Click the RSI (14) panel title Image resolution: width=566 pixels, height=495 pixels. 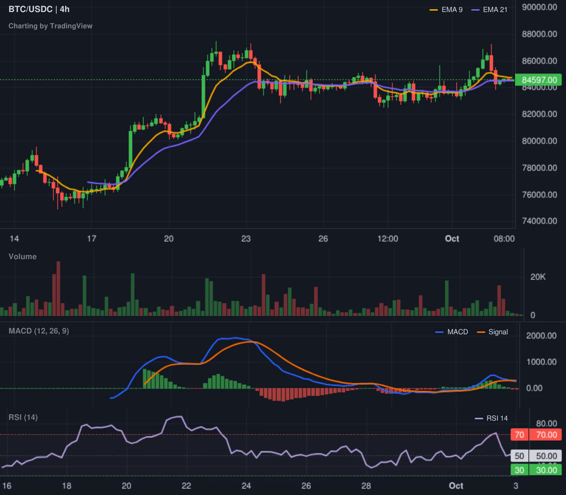pyautogui.click(x=23, y=417)
